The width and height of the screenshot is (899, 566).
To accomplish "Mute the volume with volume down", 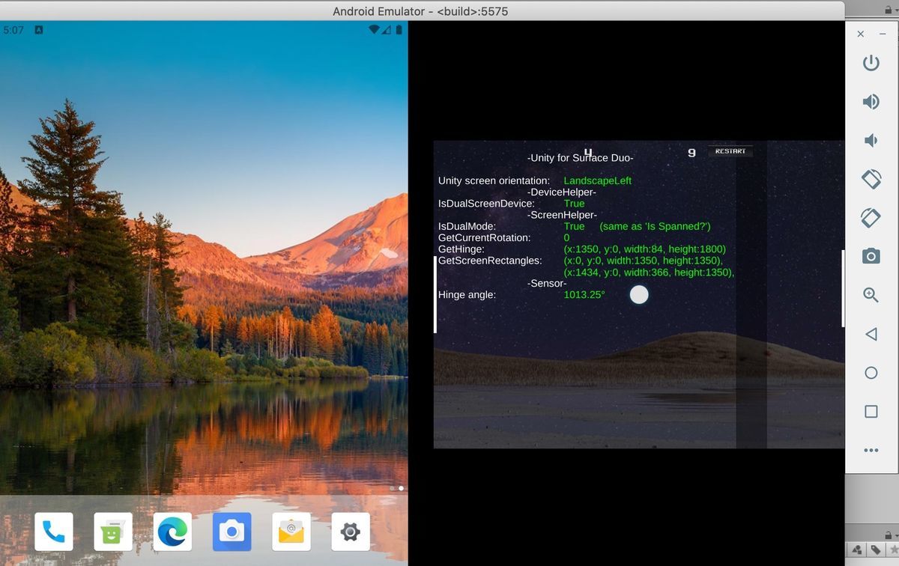I will click(871, 140).
